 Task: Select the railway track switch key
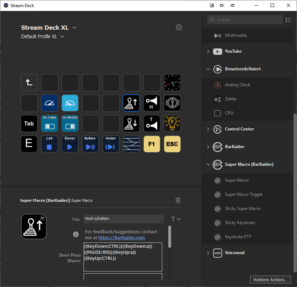131,144
